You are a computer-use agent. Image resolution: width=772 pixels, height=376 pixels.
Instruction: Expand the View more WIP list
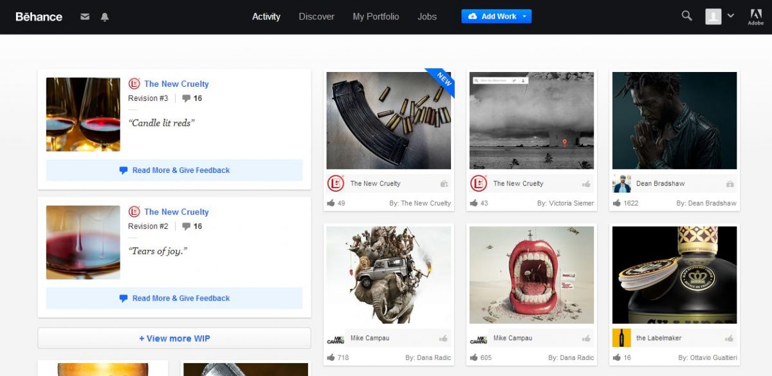pos(174,338)
